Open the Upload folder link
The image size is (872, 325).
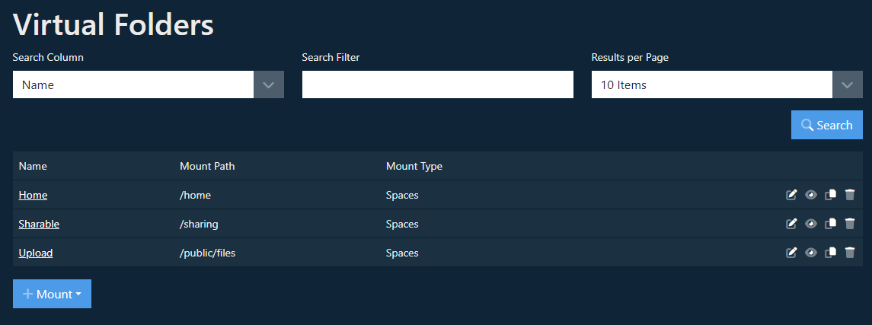(x=36, y=253)
